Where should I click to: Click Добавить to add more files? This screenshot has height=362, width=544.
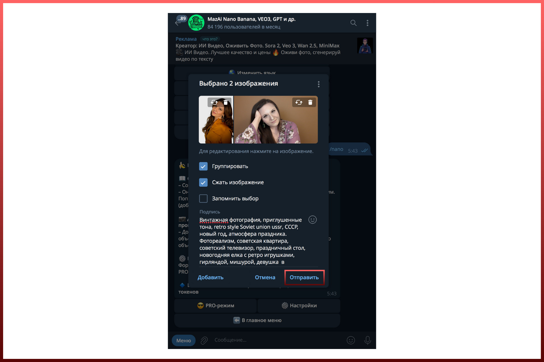pos(211,277)
